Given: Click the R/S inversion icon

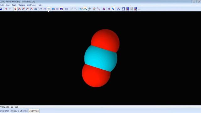Looking at the screenshot, I should [98, 9].
